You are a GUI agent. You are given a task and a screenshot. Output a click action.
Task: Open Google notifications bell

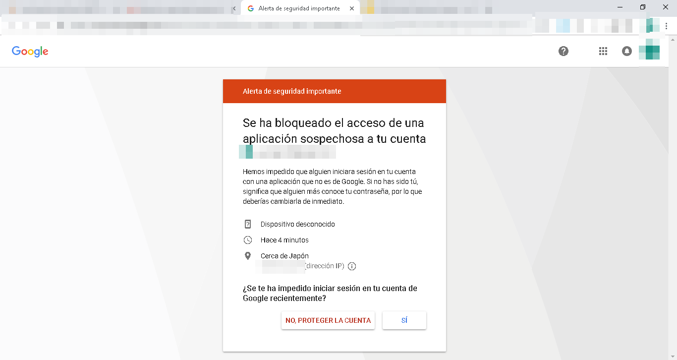tap(627, 51)
